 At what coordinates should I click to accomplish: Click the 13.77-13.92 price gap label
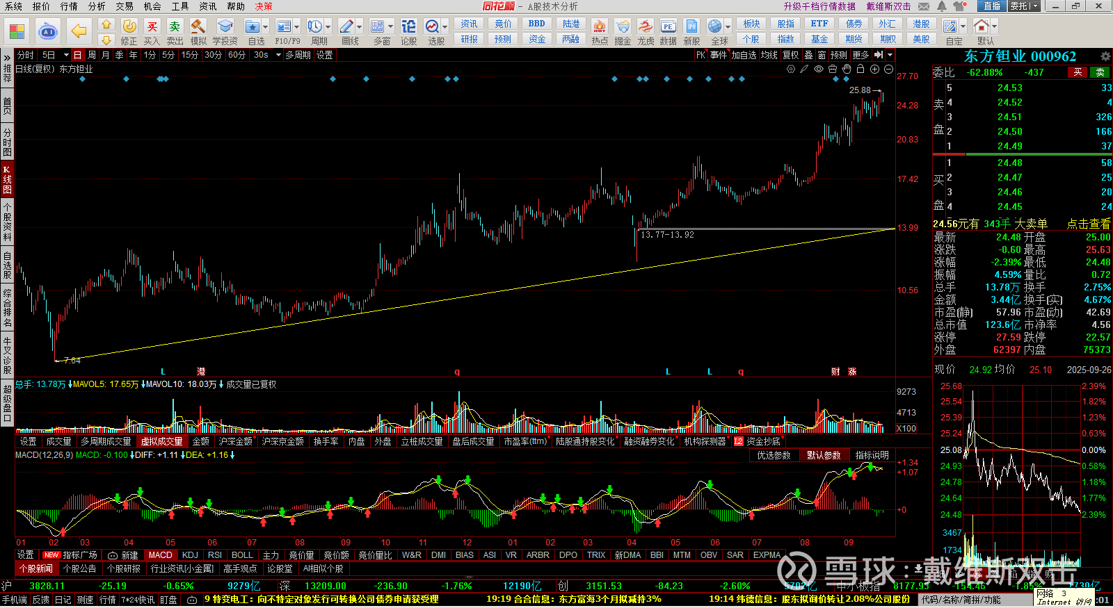click(x=667, y=235)
